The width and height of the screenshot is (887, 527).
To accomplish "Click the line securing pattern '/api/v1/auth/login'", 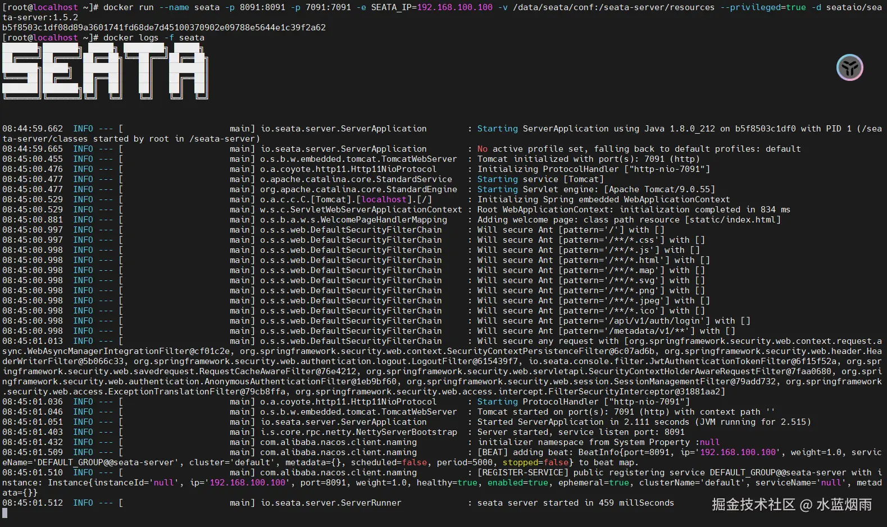I will tap(613, 321).
